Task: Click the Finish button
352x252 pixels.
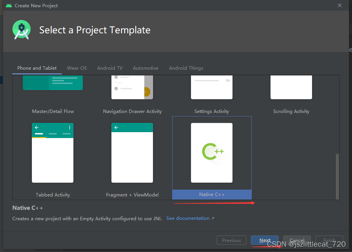Action: (329, 240)
